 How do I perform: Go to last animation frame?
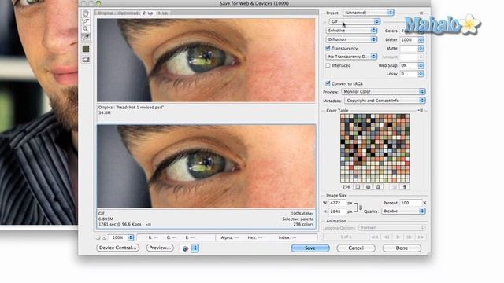(x=421, y=237)
